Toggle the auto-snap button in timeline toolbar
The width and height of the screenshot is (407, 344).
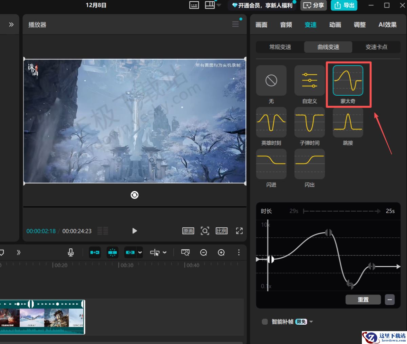point(113,252)
